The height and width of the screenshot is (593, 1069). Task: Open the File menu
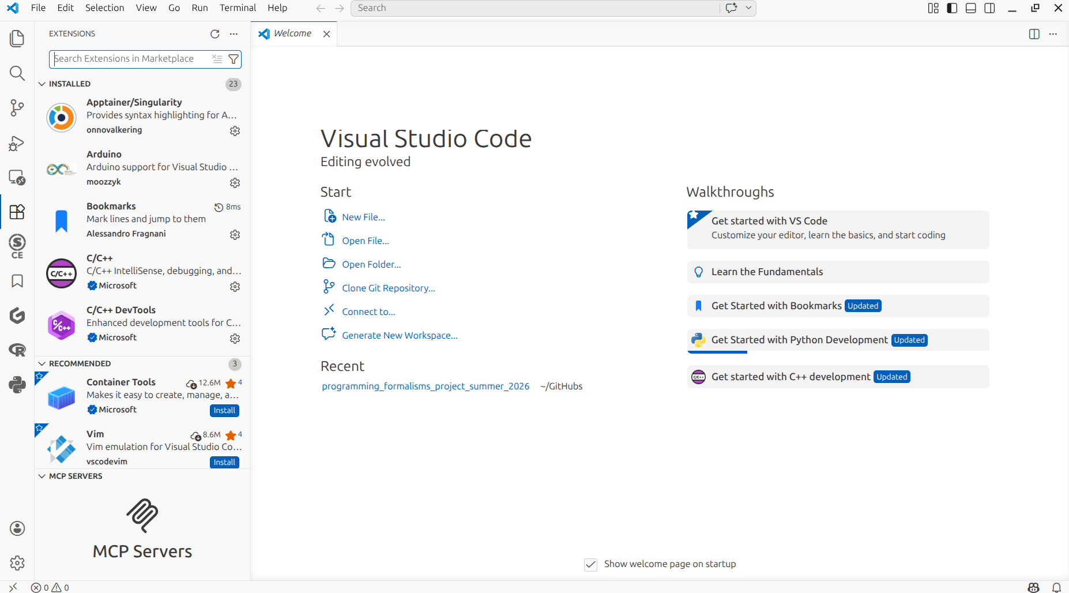pyautogui.click(x=38, y=8)
